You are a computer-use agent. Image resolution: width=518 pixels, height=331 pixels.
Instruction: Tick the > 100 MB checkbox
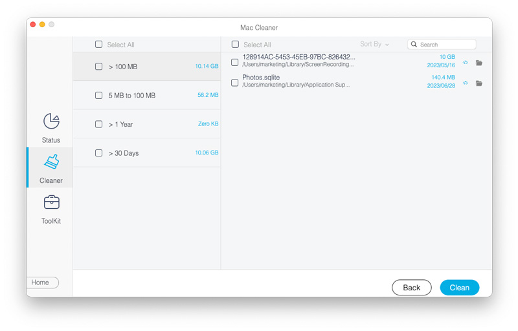pos(98,67)
